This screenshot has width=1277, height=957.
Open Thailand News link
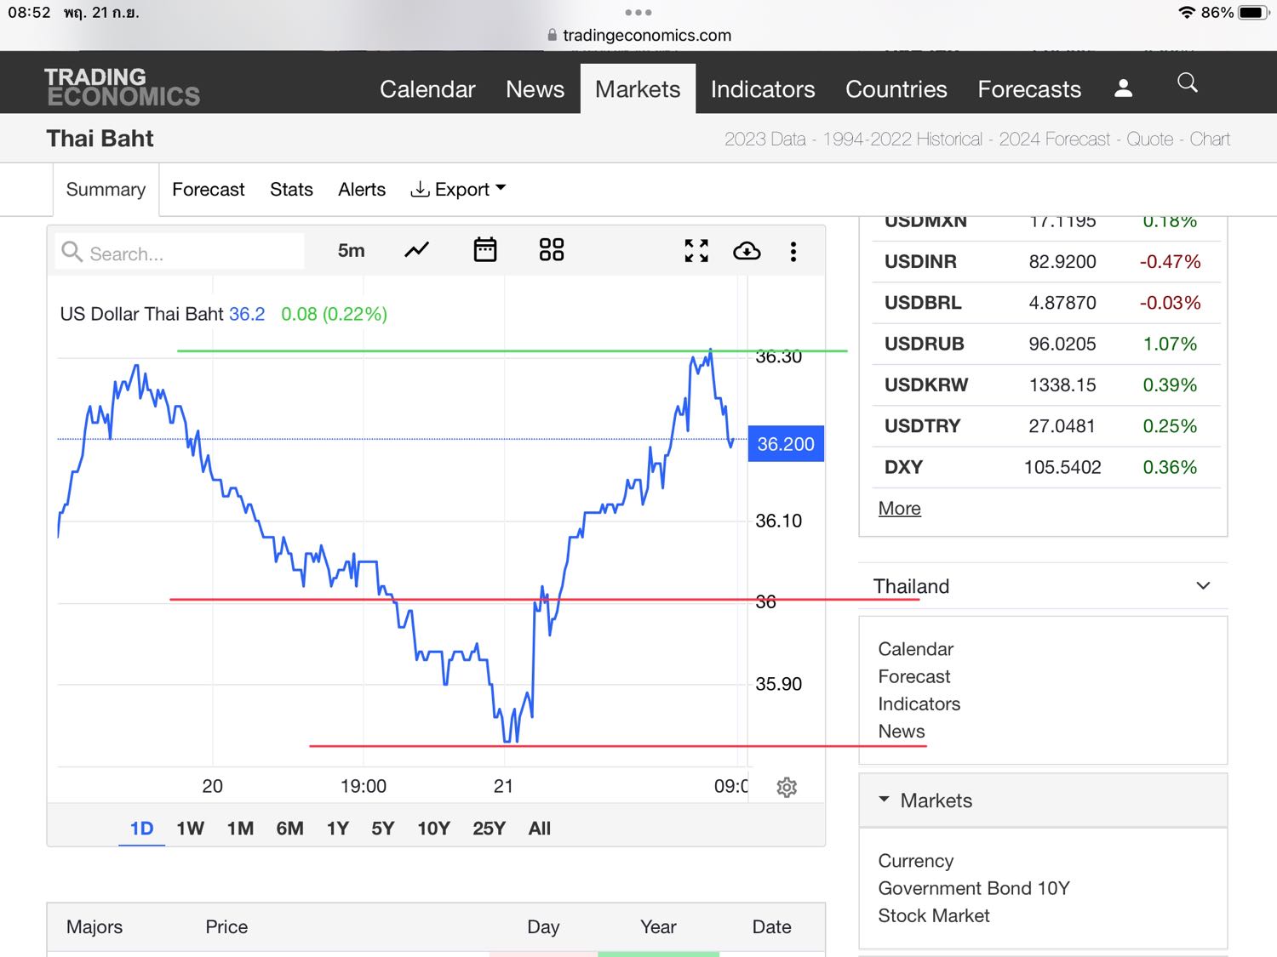click(x=902, y=732)
